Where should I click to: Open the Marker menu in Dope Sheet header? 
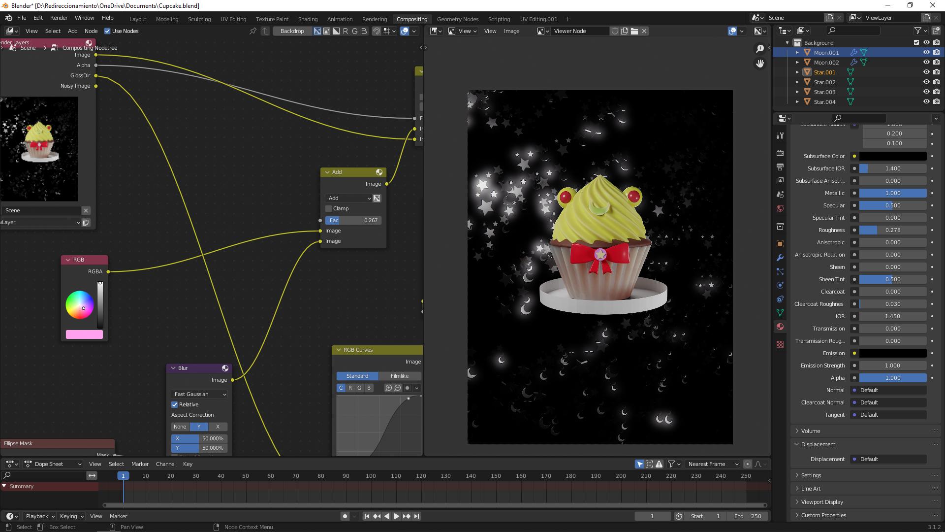coord(140,464)
